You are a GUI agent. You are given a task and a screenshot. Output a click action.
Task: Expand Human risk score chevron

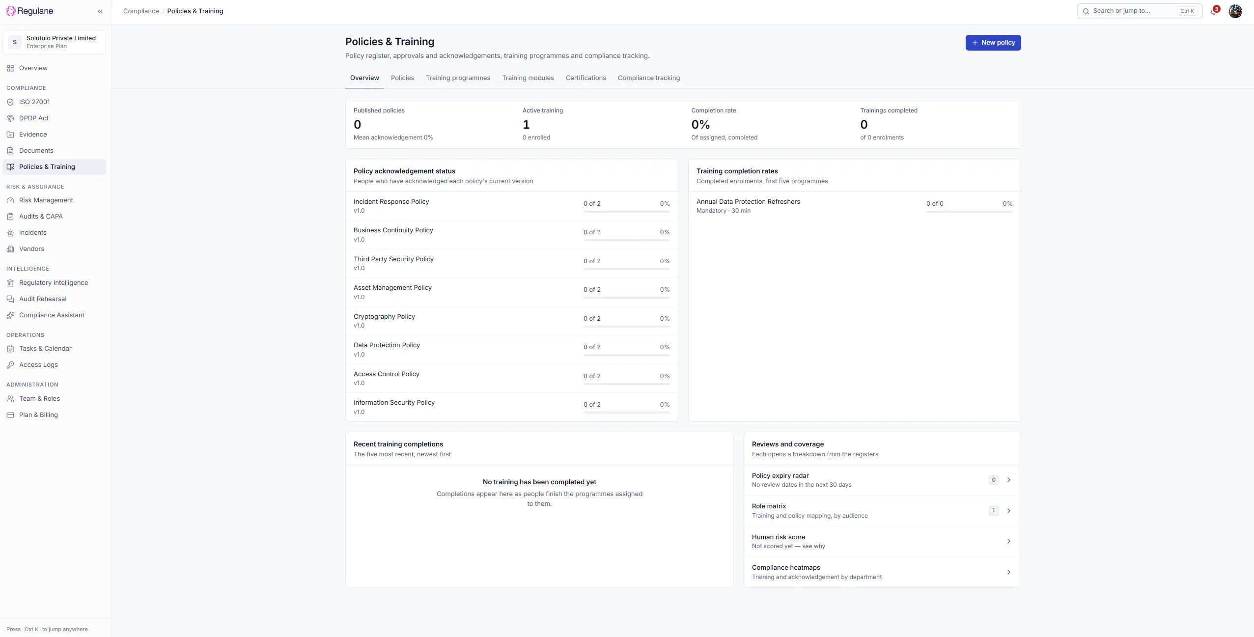1009,541
